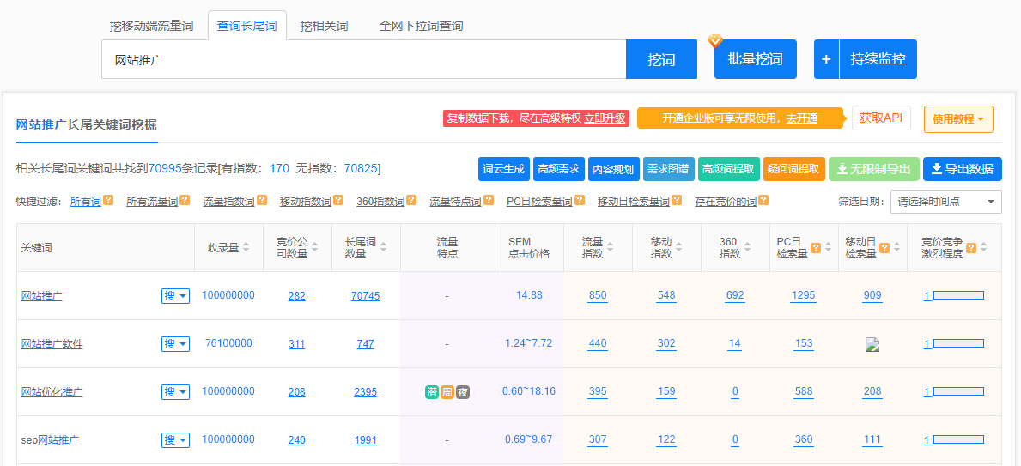
Task: Sort by 流量指数 column arrows
Action: pos(611,247)
